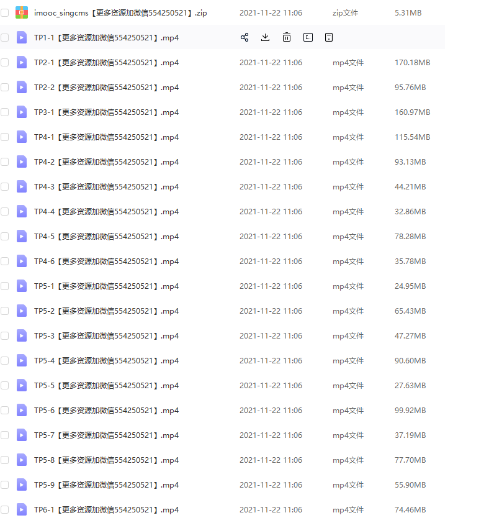Screen dimensions: 489x523
Task: Click the video file icon of TP4-5
Action: 22,236
